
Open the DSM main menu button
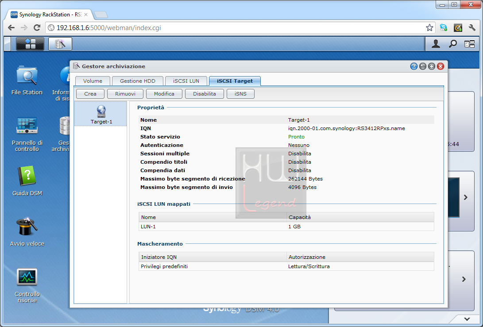[30, 44]
